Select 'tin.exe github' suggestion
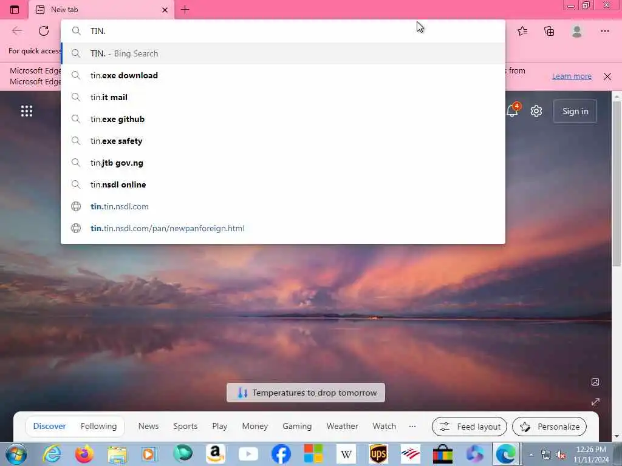Image resolution: width=622 pixels, height=466 pixels. tap(283, 119)
